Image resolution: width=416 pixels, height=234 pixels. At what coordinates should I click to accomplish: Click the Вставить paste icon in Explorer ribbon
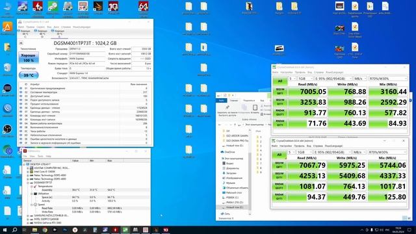coord(255,107)
